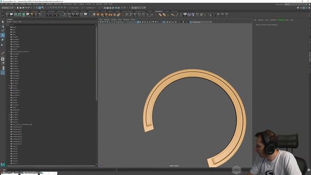Select by hierarchy mode icon
Screen dimensions: 311x175
point(37,8)
